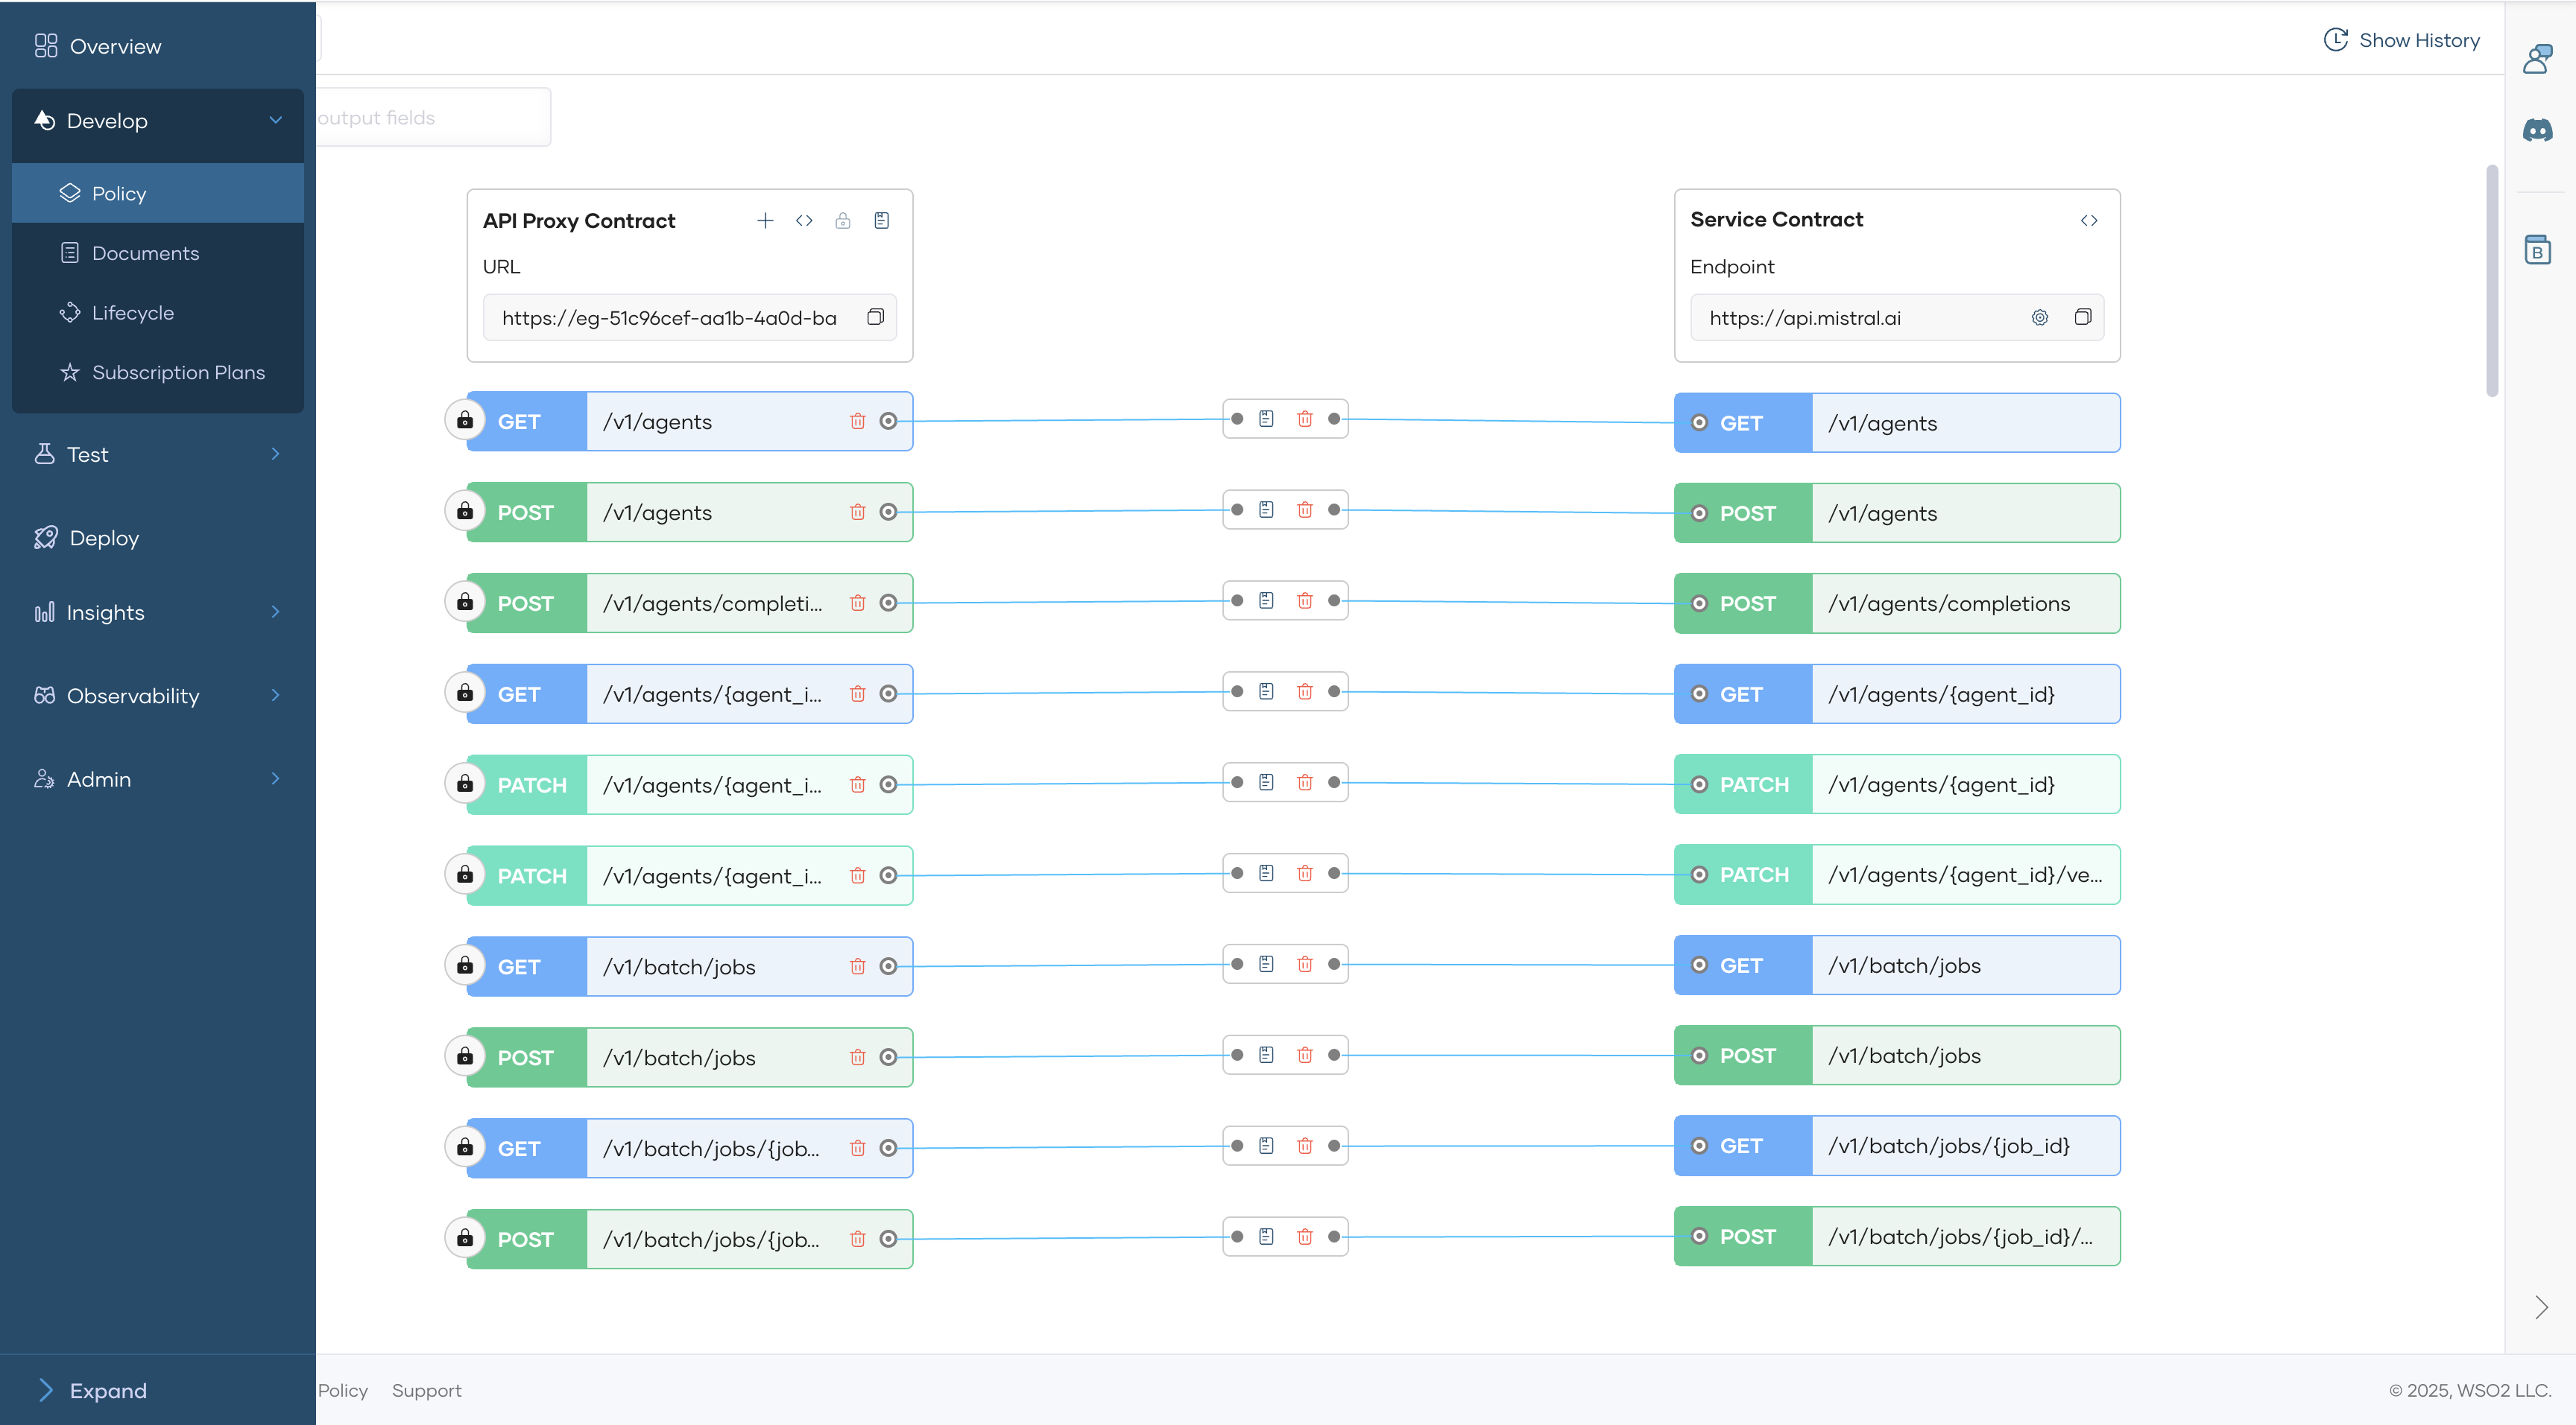This screenshot has height=1425, width=2576.
Task: Toggle lock on GET /v1/agents resource
Action: pos(465,421)
